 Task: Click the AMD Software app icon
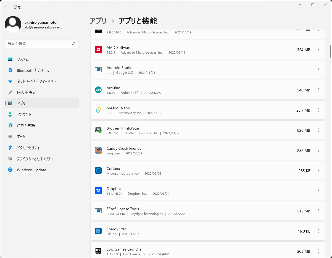point(98,50)
